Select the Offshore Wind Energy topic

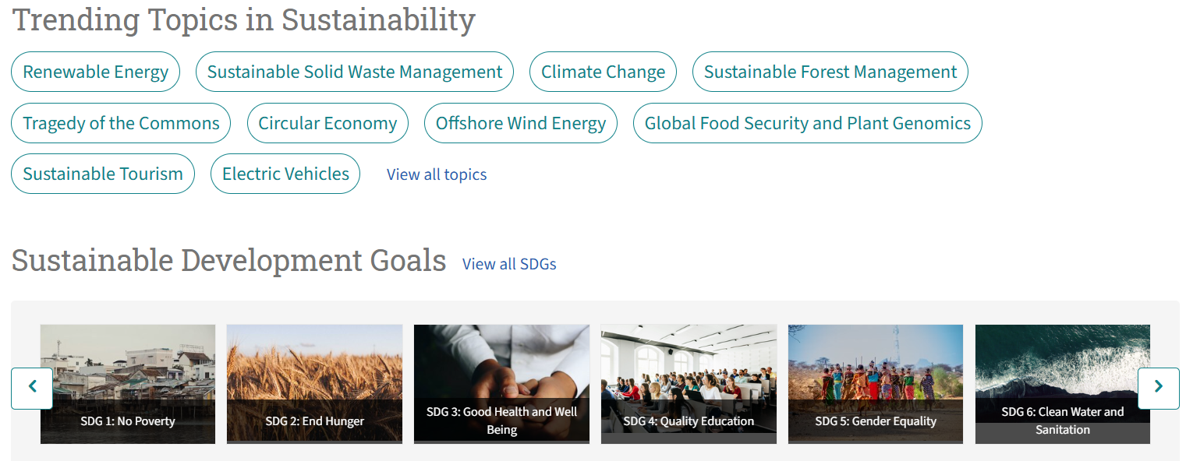520,122
